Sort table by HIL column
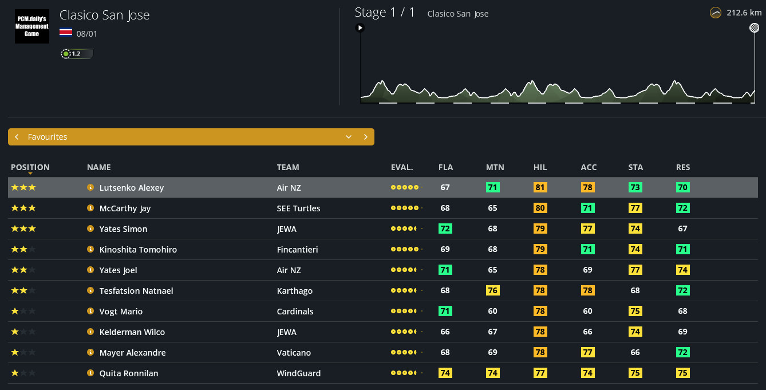The height and width of the screenshot is (390, 766). coord(540,167)
